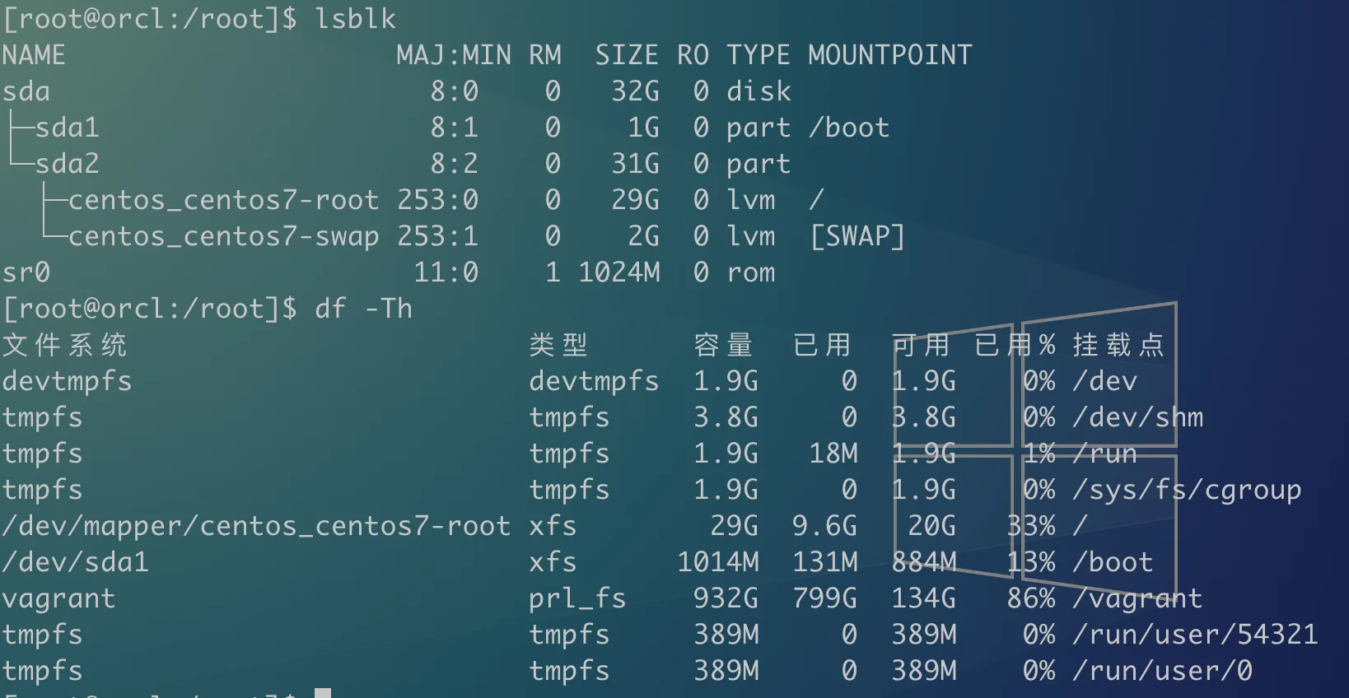
Task: Click the /sys/fs/cgroup mount path
Action: coord(1187,491)
